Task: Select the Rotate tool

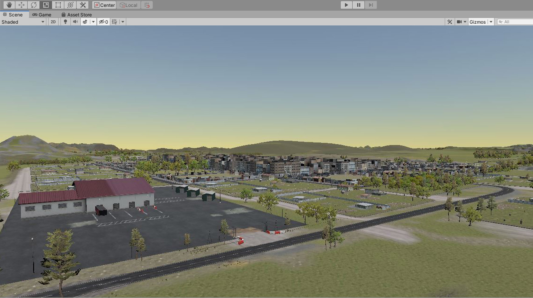Action: 34,5
